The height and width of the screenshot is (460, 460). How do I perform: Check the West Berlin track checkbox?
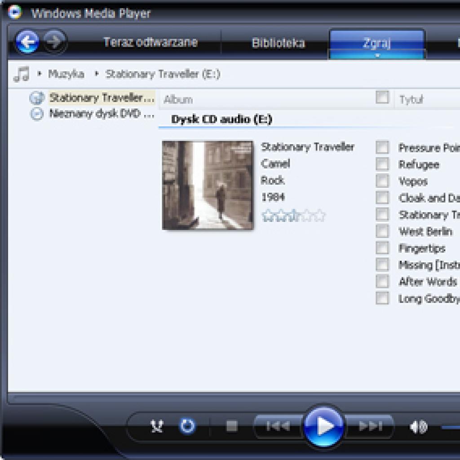click(x=382, y=231)
